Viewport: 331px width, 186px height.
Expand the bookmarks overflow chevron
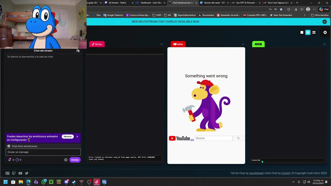tap(305, 15)
